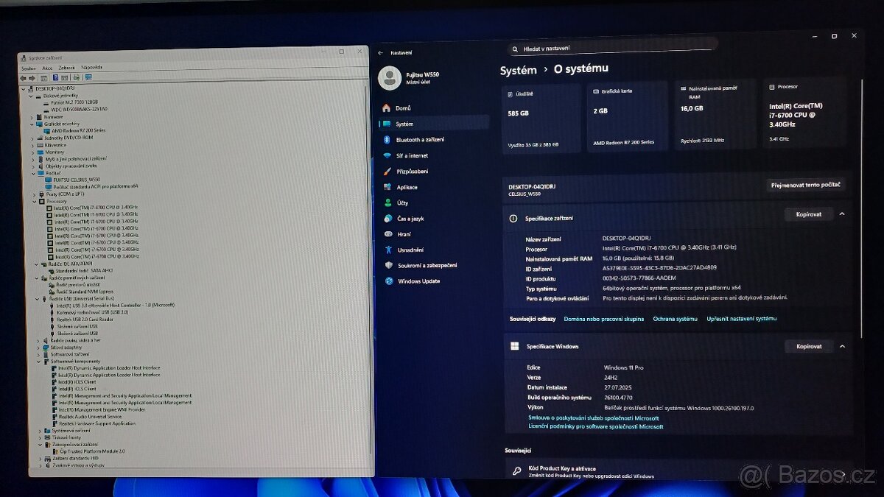This screenshot has width=884, height=497.
Task: Open Bluetooth a zařízení in Settings sidebar
Action: (420, 140)
